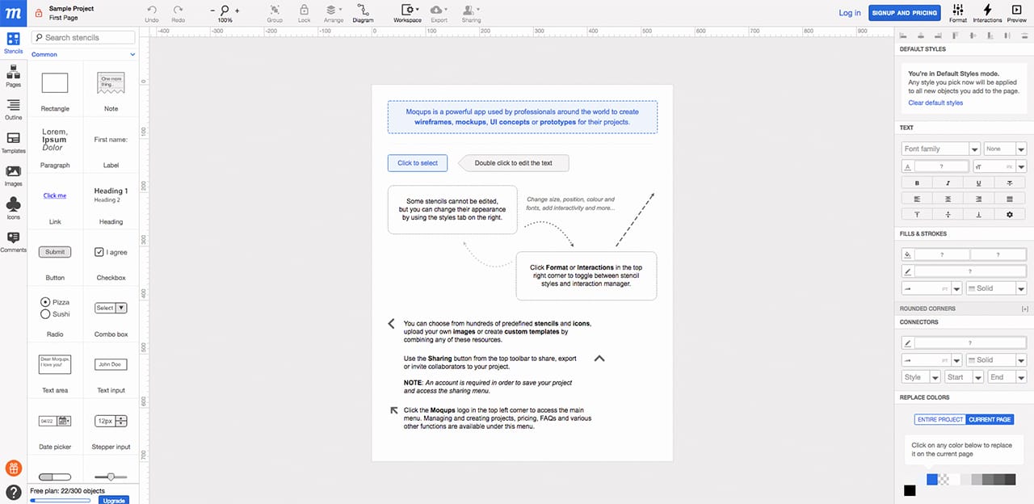This screenshot has height=504, width=1034.
Task: Open Fills & Strokes Solid style dropdown
Action: coord(996,288)
